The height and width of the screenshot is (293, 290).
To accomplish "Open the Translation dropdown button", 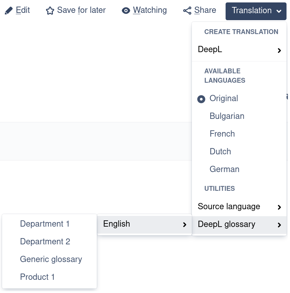I will (x=256, y=11).
